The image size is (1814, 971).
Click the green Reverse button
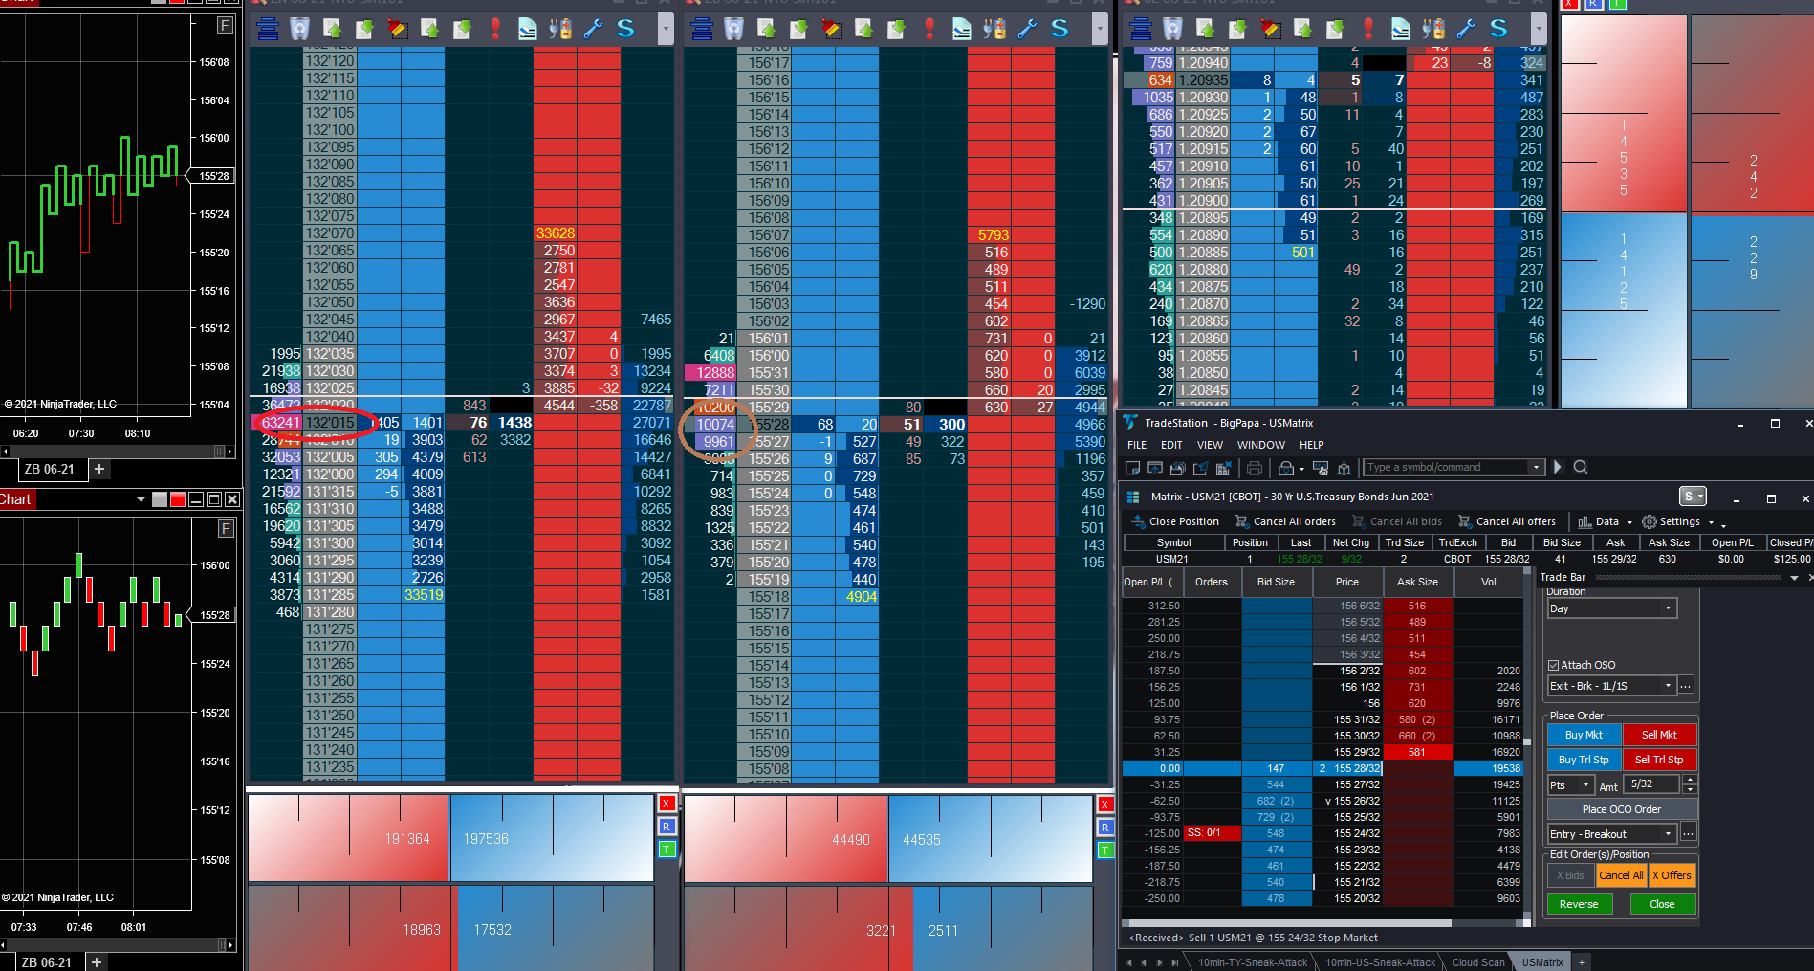[1579, 904]
